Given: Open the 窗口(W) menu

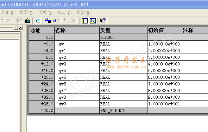Looking at the screenshot, I should pyautogui.click(x=64, y=13).
